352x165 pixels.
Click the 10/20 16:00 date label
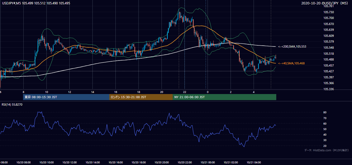(x=116, y=162)
